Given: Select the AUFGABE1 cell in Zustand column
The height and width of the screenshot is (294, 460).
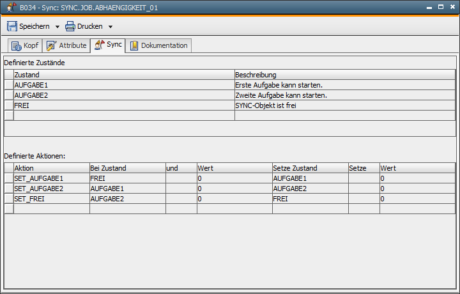Looking at the screenshot, I should pyautogui.click(x=124, y=85).
